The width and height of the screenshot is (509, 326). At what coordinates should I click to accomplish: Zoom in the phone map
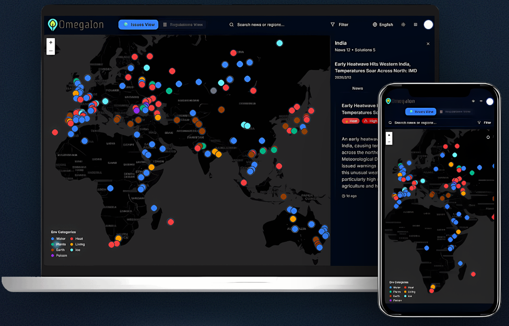tap(389, 135)
